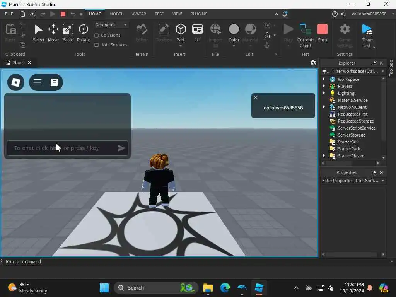Open Microsoft Edge from taskbar
The width and height of the screenshot is (396, 297).
[225, 288]
